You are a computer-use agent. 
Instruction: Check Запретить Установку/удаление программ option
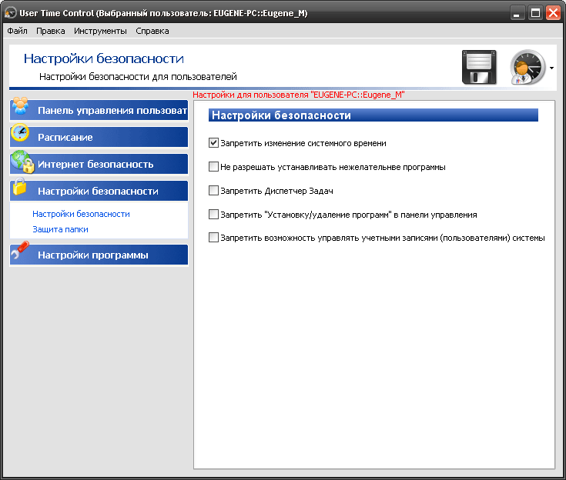click(213, 215)
